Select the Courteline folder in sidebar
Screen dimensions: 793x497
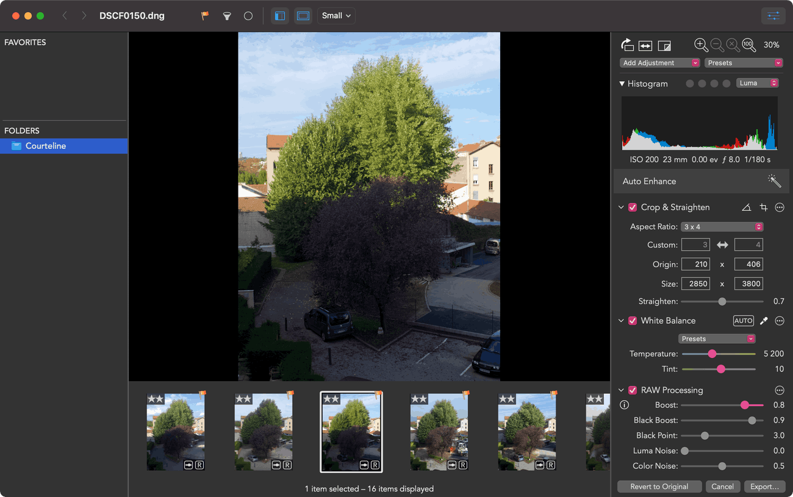[x=46, y=146]
